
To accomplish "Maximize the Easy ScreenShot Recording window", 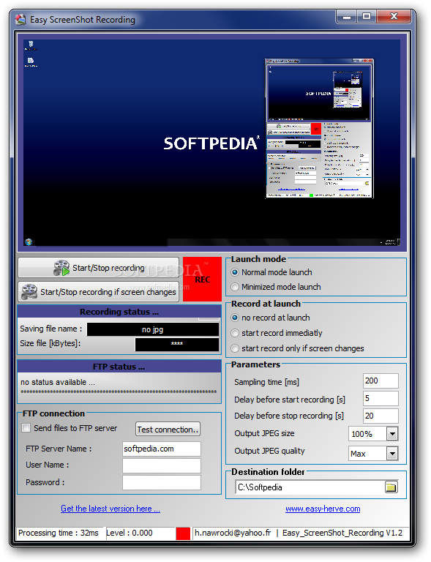I will pos(367,17).
